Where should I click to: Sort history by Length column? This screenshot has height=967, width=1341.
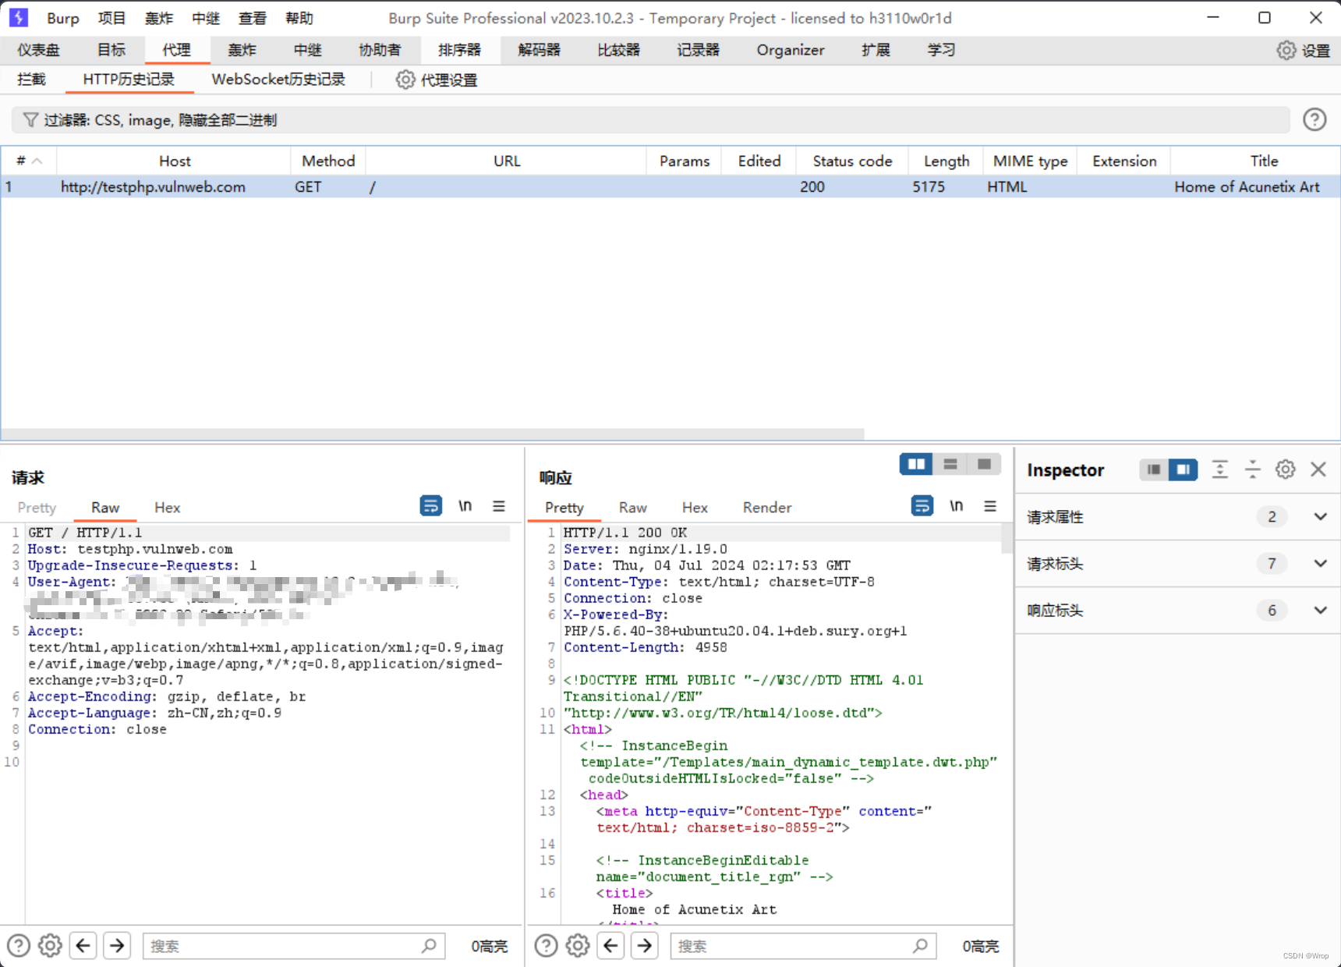(946, 161)
